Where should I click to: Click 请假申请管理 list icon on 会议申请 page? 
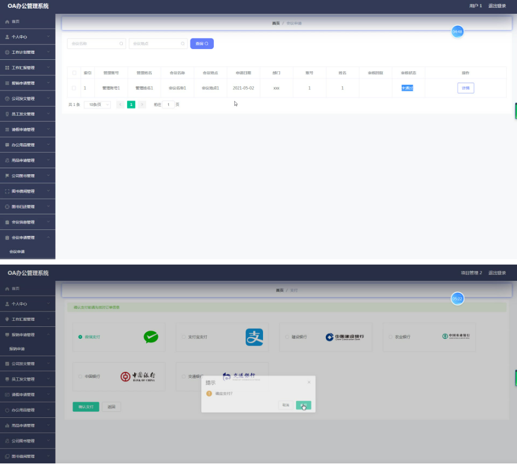(x=7, y=129)
